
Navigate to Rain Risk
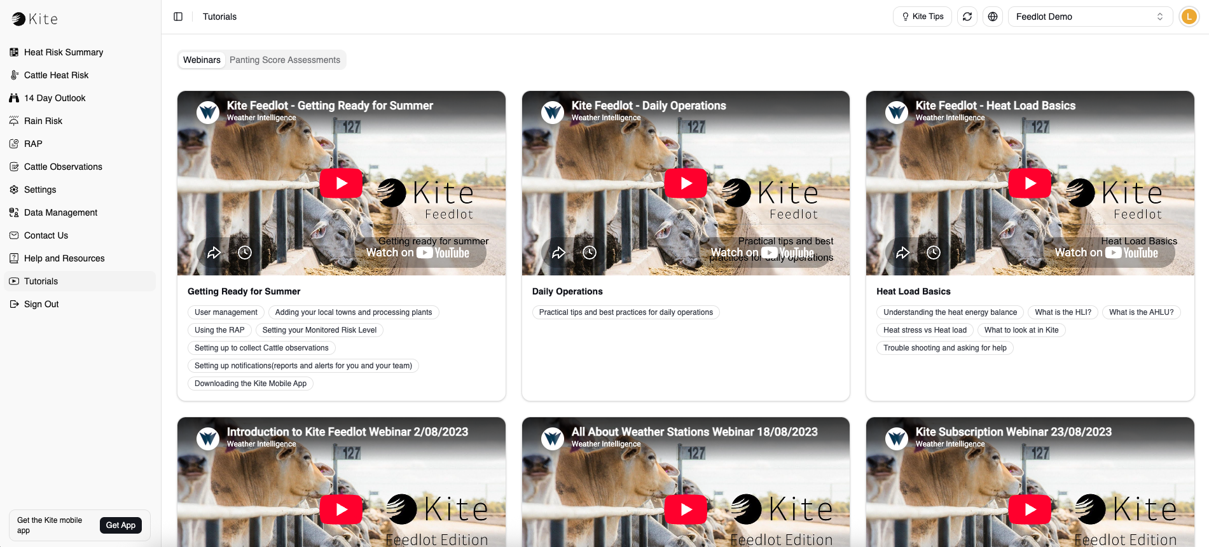click(x=80, y=121)
